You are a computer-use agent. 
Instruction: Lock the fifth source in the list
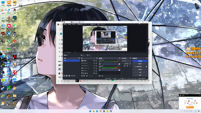pyautogui.click(x=96, y=71)
